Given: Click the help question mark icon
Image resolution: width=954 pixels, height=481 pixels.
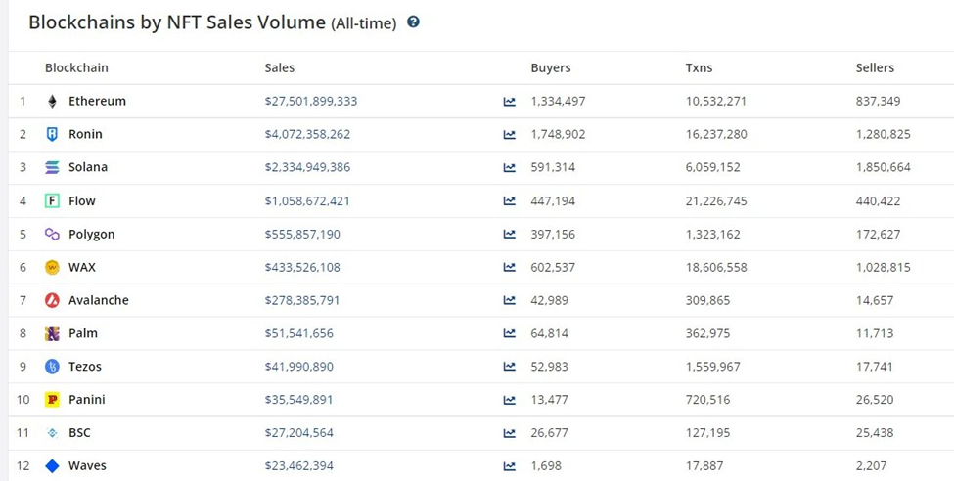Looking at the screenshot, I should click(x=413, y=22).
